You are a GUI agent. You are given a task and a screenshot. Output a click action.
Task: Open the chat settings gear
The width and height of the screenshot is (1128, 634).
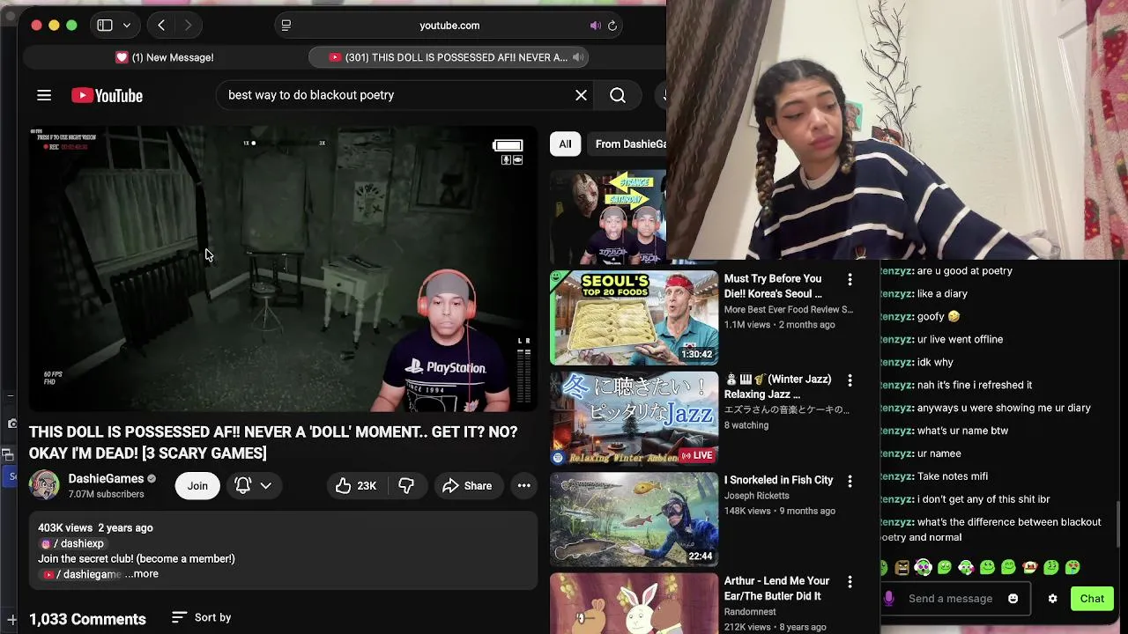pos(1052,599)
